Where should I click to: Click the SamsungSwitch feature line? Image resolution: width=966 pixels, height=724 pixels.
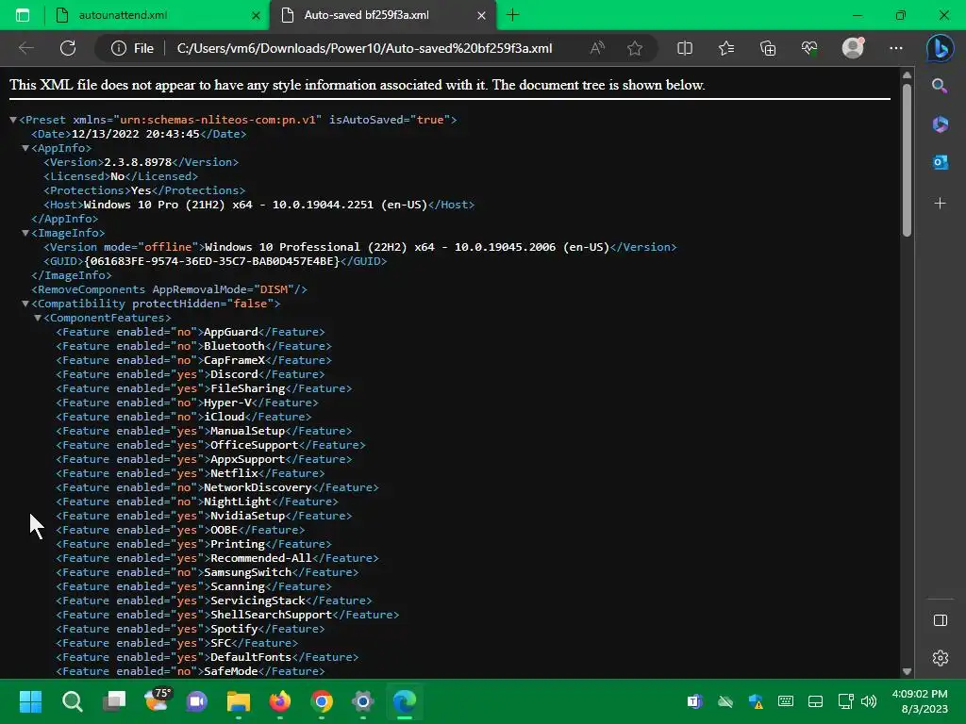207,572
